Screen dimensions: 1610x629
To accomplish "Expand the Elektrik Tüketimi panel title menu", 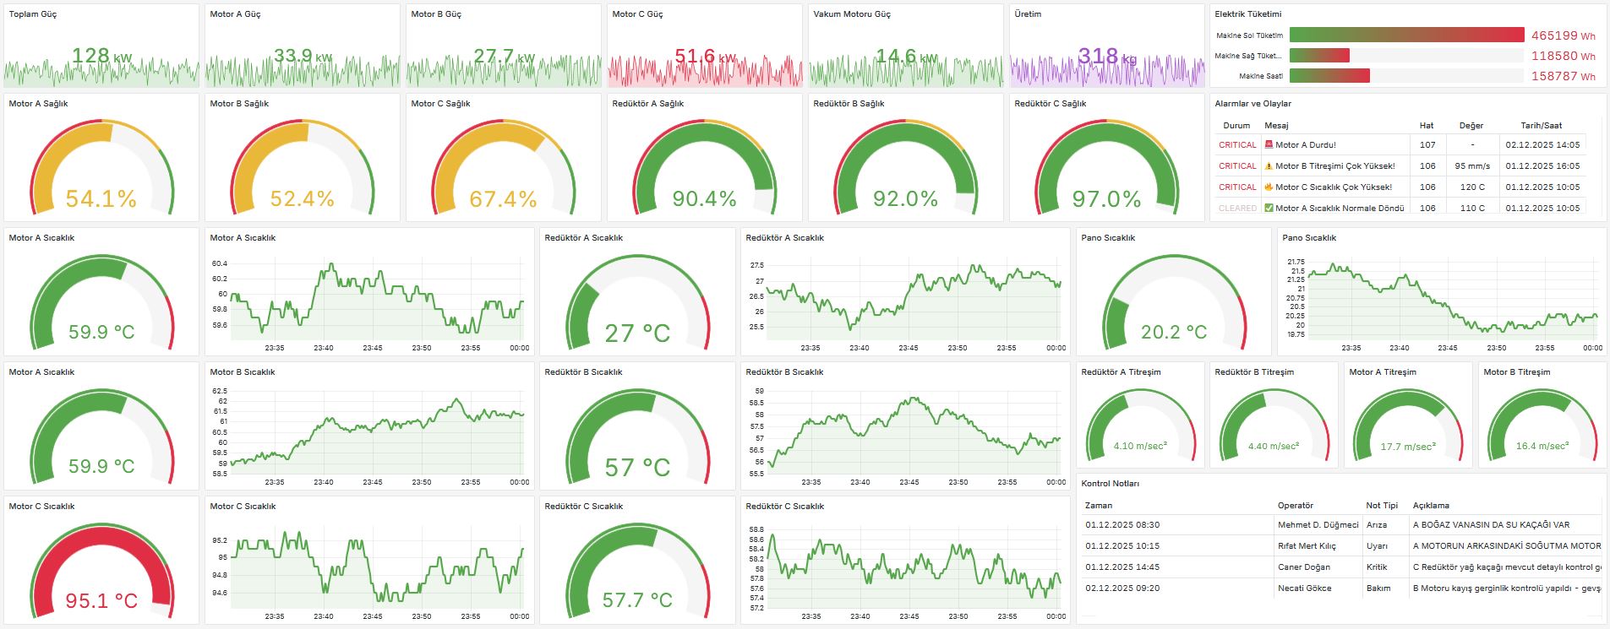I will pos(1247,14).
